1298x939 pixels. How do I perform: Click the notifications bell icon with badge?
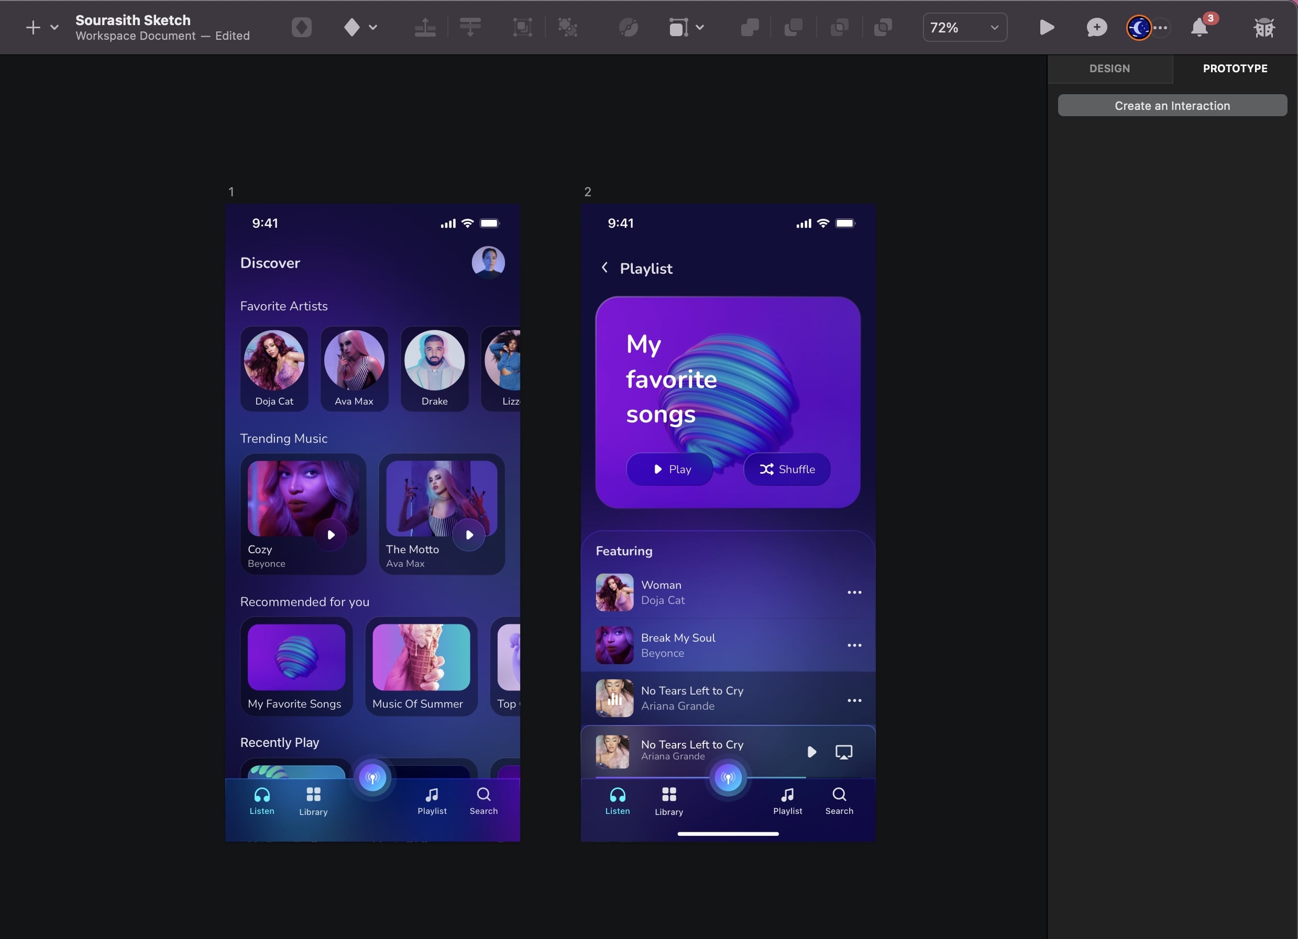[1200, 26]
